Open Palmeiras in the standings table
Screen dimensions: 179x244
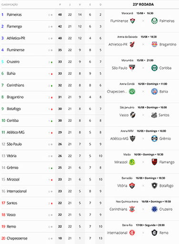tap(14, 15)
